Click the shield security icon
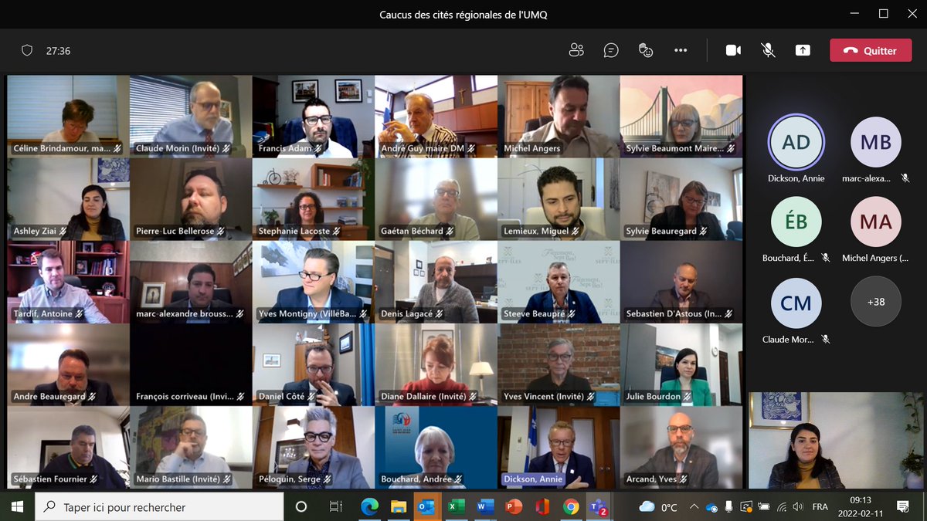Screen dimensions: 927x521 27,50
